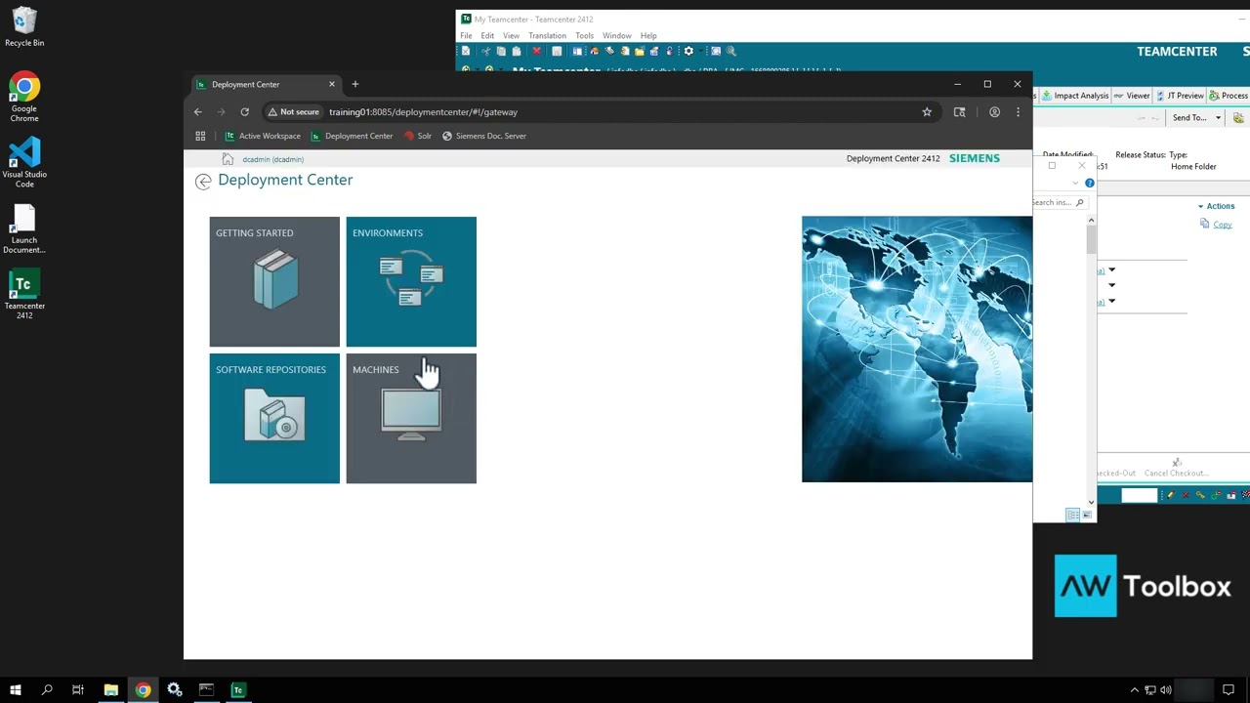
Task: Switch to the Viewer tab in Teamcenter
Action: click(1132, 96)
